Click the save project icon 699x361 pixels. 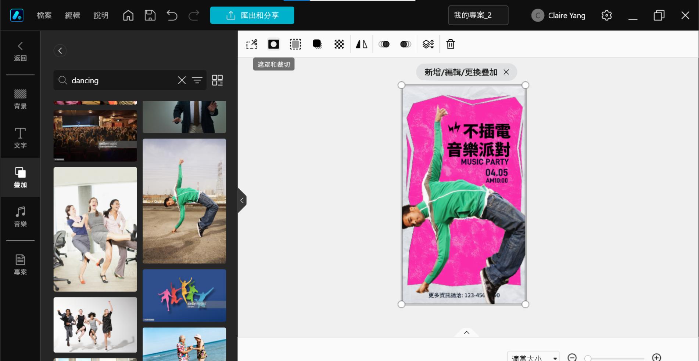coord(150,15)
